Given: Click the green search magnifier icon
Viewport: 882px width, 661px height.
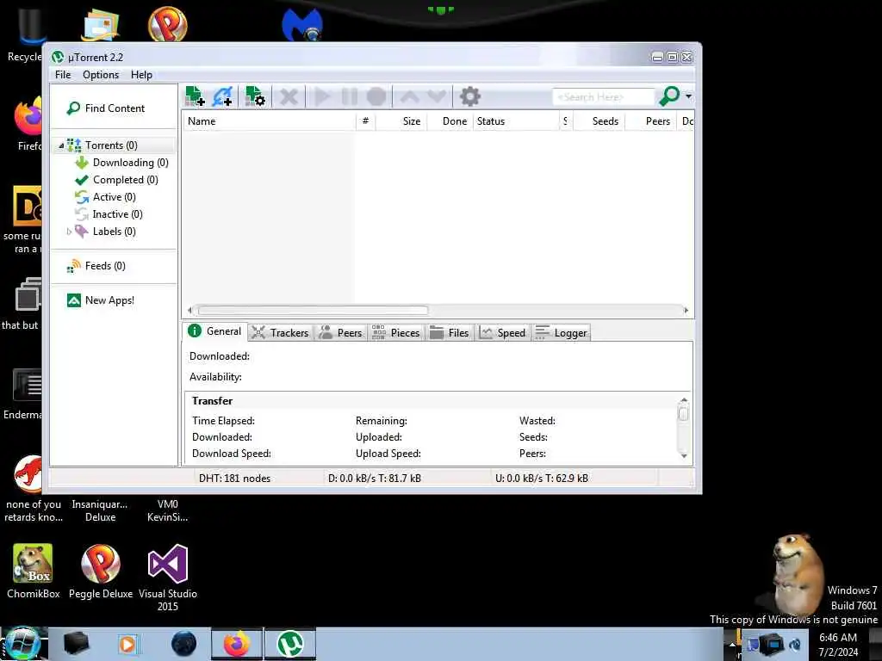Looking at the screenshot, I should pos(669,96).
